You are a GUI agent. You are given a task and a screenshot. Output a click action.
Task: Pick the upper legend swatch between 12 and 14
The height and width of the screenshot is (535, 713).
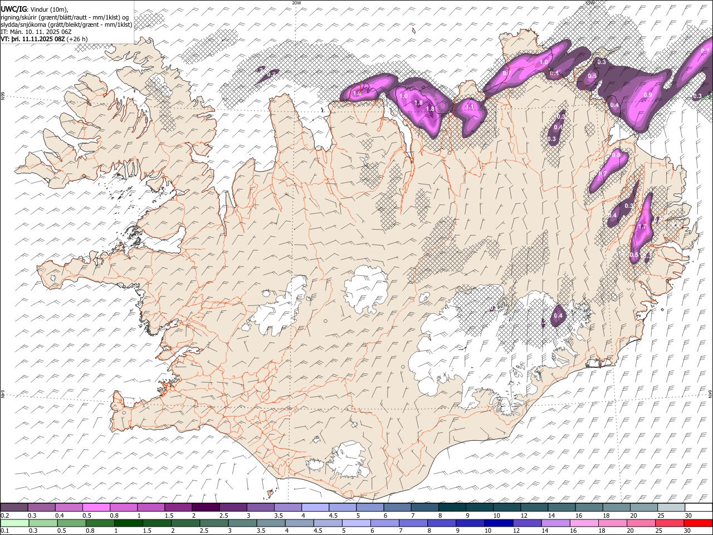[534, 507]
